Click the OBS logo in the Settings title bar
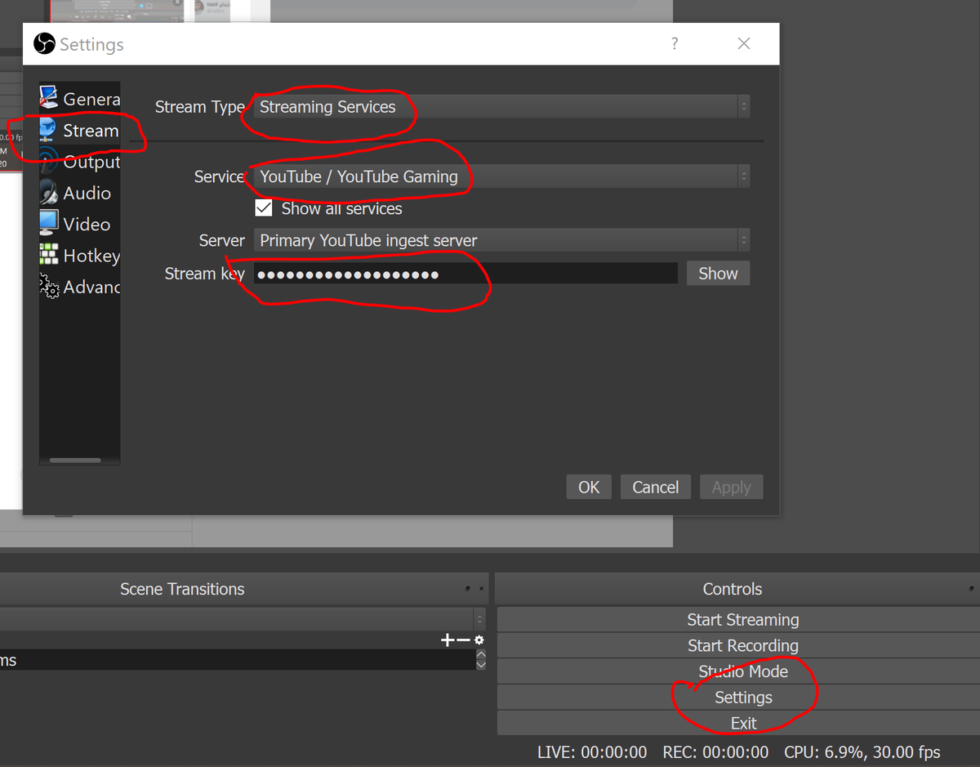The image size is (980, 767). coord(44,43)
